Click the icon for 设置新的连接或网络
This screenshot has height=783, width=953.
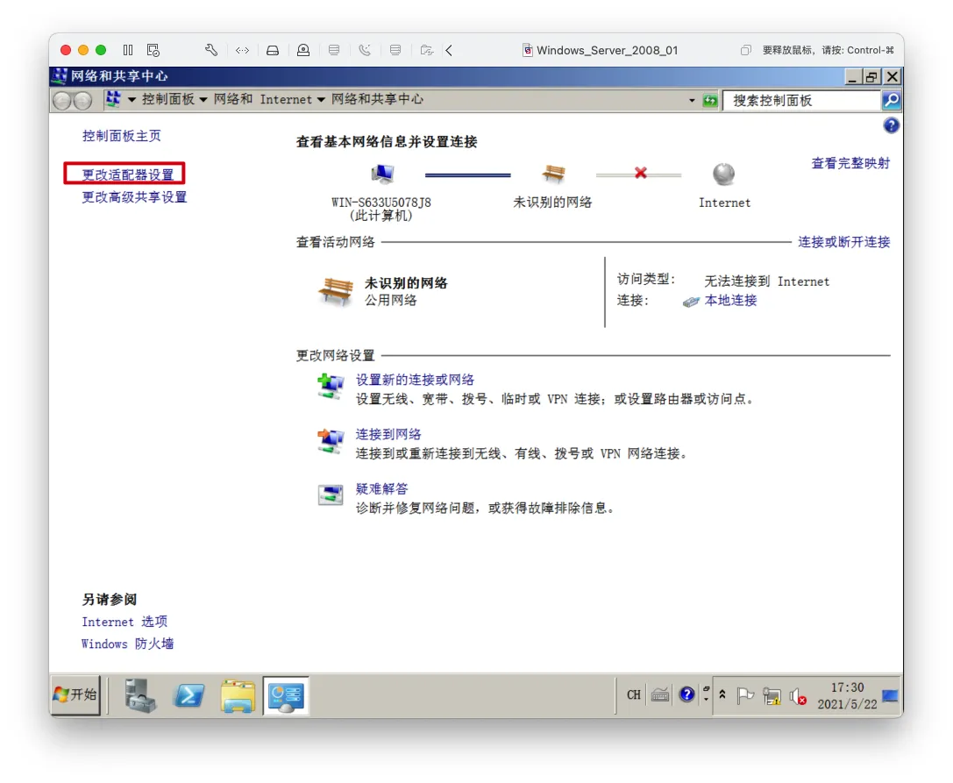click(331, 387)
